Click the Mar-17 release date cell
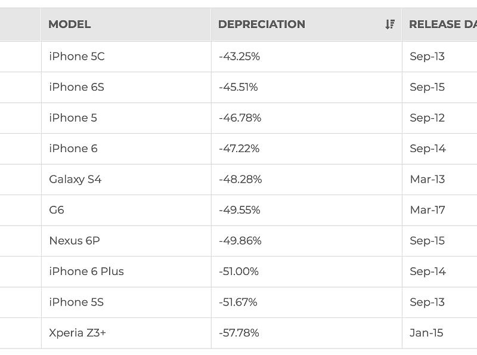This screenshot has height=355, width=477. [x=428, y=210]
